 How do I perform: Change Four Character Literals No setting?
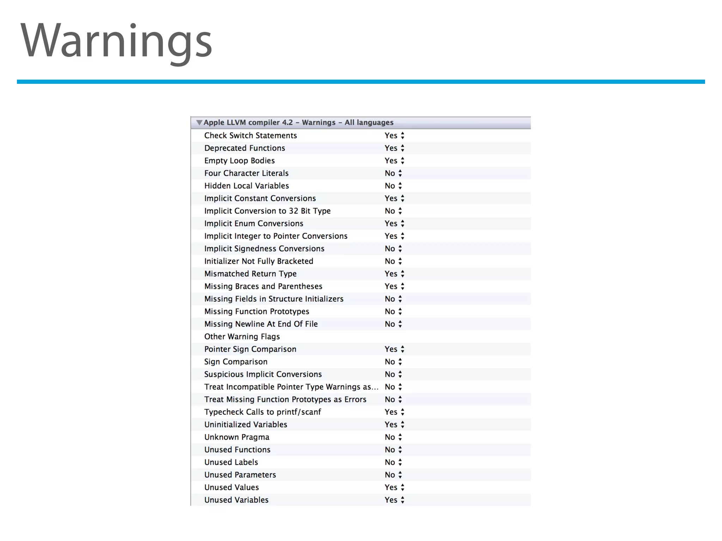pyautogui.click(x=393, y=173)
